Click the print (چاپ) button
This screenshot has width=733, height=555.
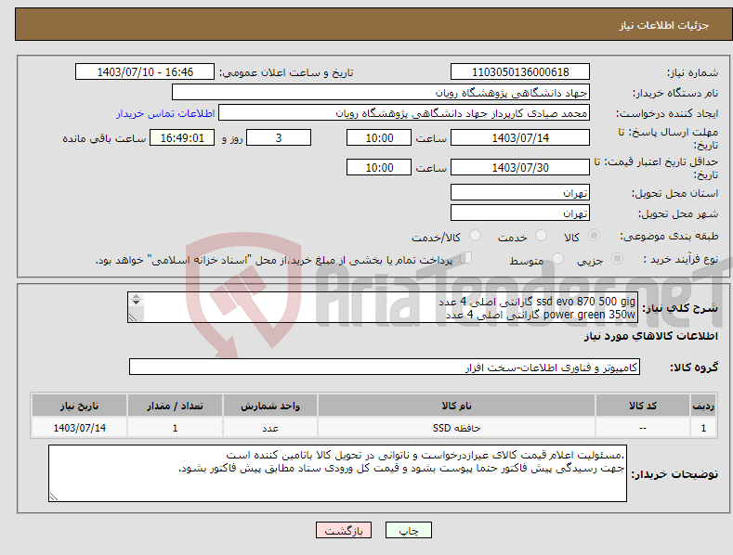click(x=409, y=531)
